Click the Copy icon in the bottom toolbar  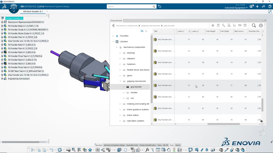(38, 150)
